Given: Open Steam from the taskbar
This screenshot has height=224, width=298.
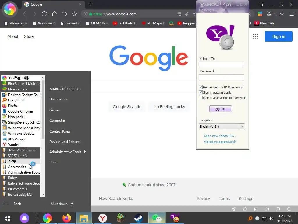Looking at the screenshot, I should 139,218.
